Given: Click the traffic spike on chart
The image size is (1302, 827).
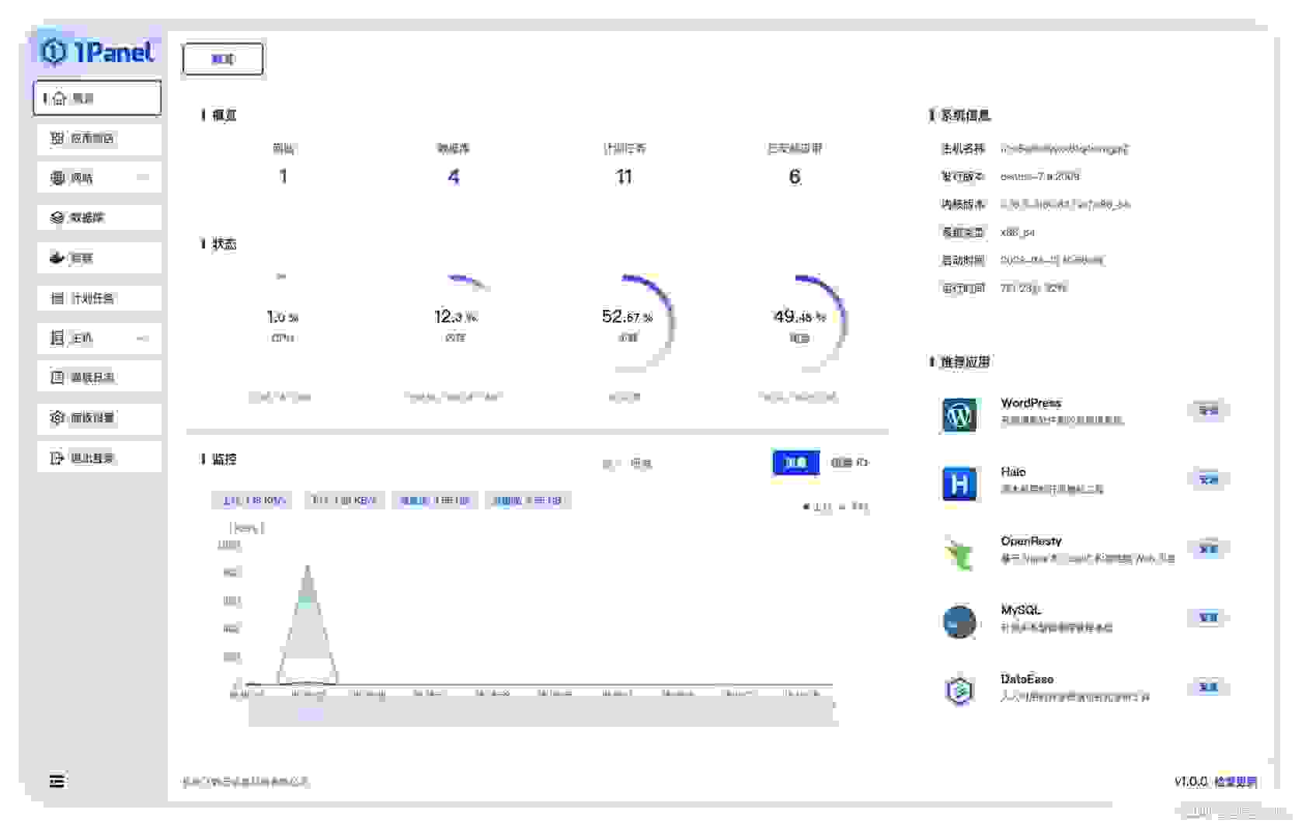Looking at the screenshot, I should click(308, 626).
